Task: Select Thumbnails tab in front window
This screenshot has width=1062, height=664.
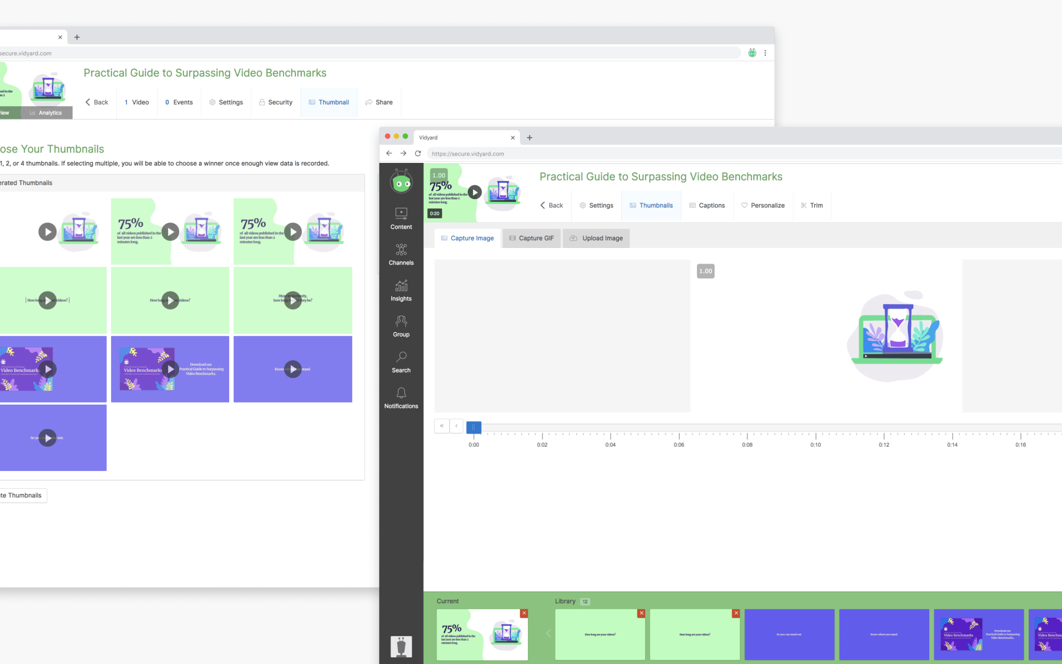Action: click(x=651, y=205)
